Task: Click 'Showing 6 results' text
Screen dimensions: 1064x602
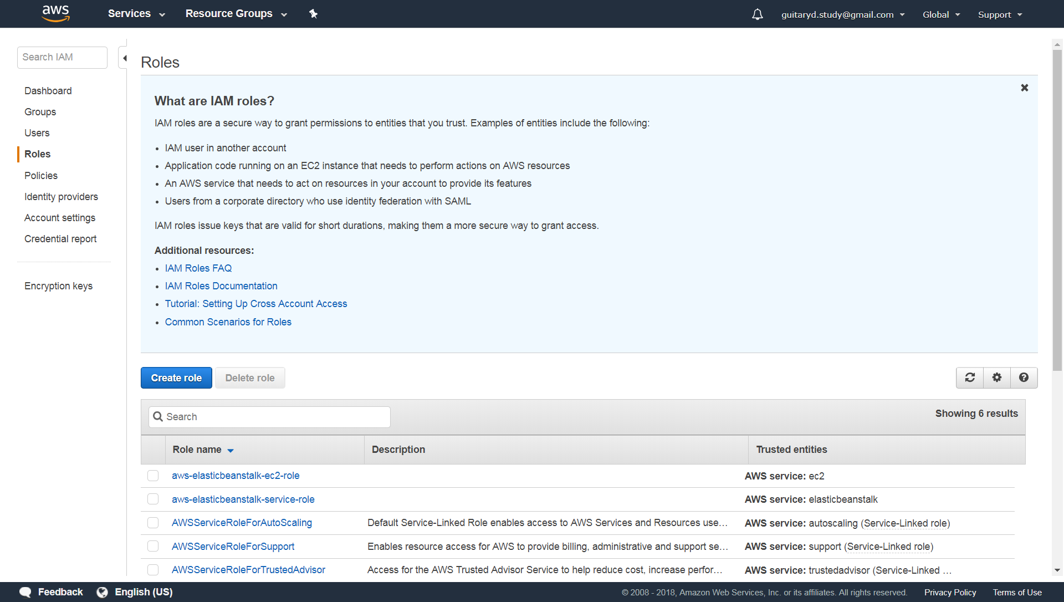Action: (976, 414)
